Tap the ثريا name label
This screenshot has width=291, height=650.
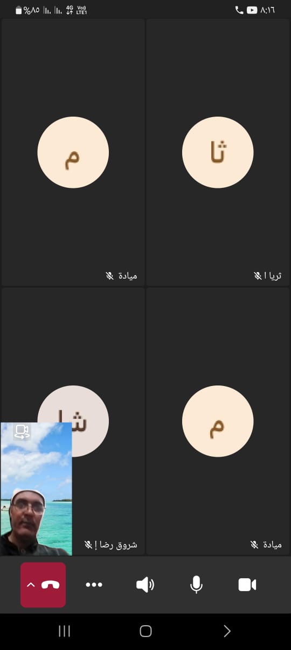pyautogui.click(x=273, y=276)
